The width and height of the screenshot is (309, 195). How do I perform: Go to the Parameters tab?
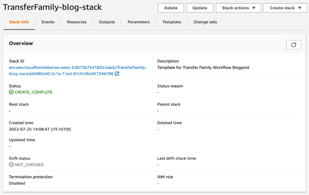click(x=139, y=22)
